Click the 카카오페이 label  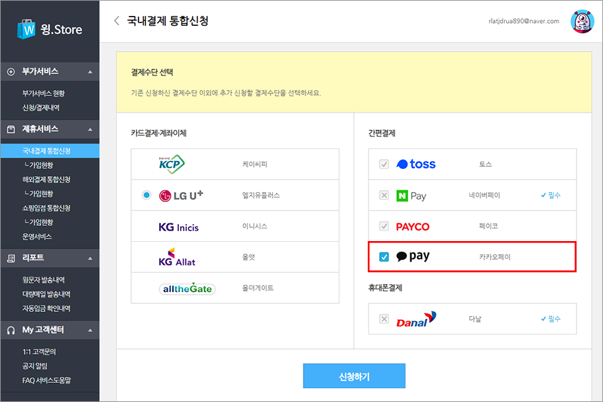(495, 257)
